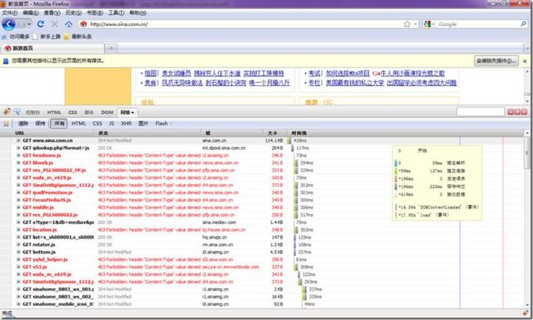The width and height of the screenshot is (533, 320).
Task: Open the 论坛 section heading link
Action: [148, 102]
